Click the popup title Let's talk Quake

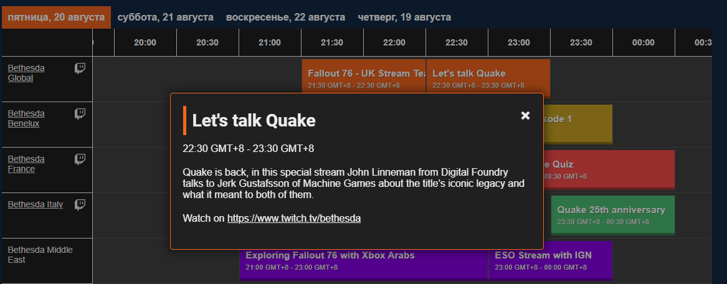(254, 120)
